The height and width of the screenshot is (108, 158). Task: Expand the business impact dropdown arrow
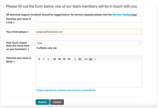coord(140,43)
